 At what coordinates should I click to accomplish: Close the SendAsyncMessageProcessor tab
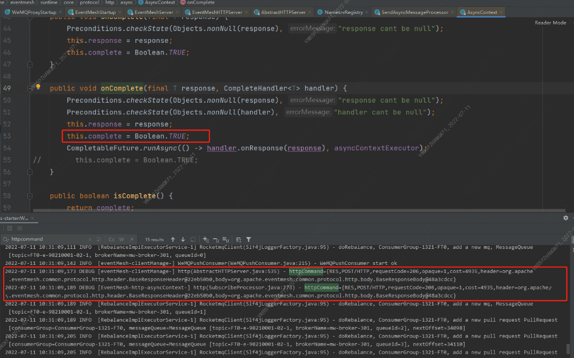[x=452, y=12]
